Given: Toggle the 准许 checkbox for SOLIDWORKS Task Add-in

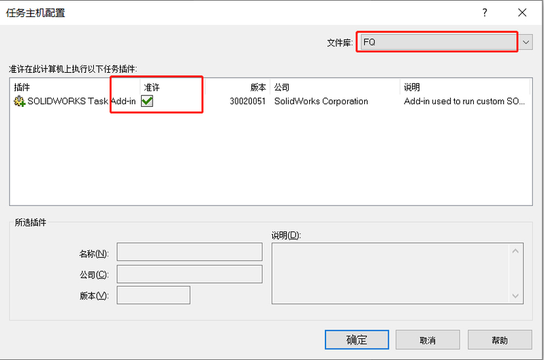Looking at the screenshot, I should (147, 101).
